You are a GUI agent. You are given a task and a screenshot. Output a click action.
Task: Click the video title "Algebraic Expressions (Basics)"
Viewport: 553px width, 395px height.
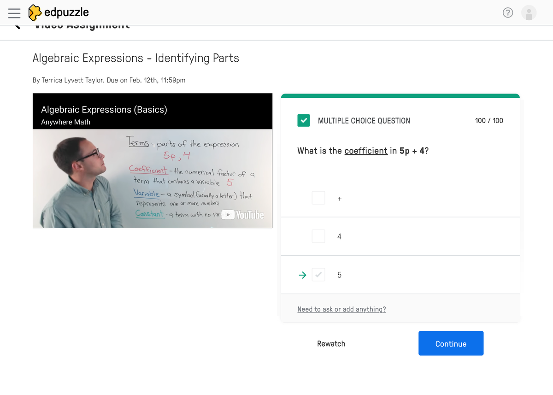[104, 110]
